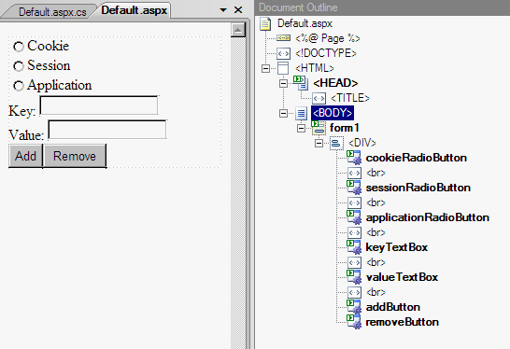Click the 'Key:' label in designer
Screen dimensions: 510x349
[22, 111]
